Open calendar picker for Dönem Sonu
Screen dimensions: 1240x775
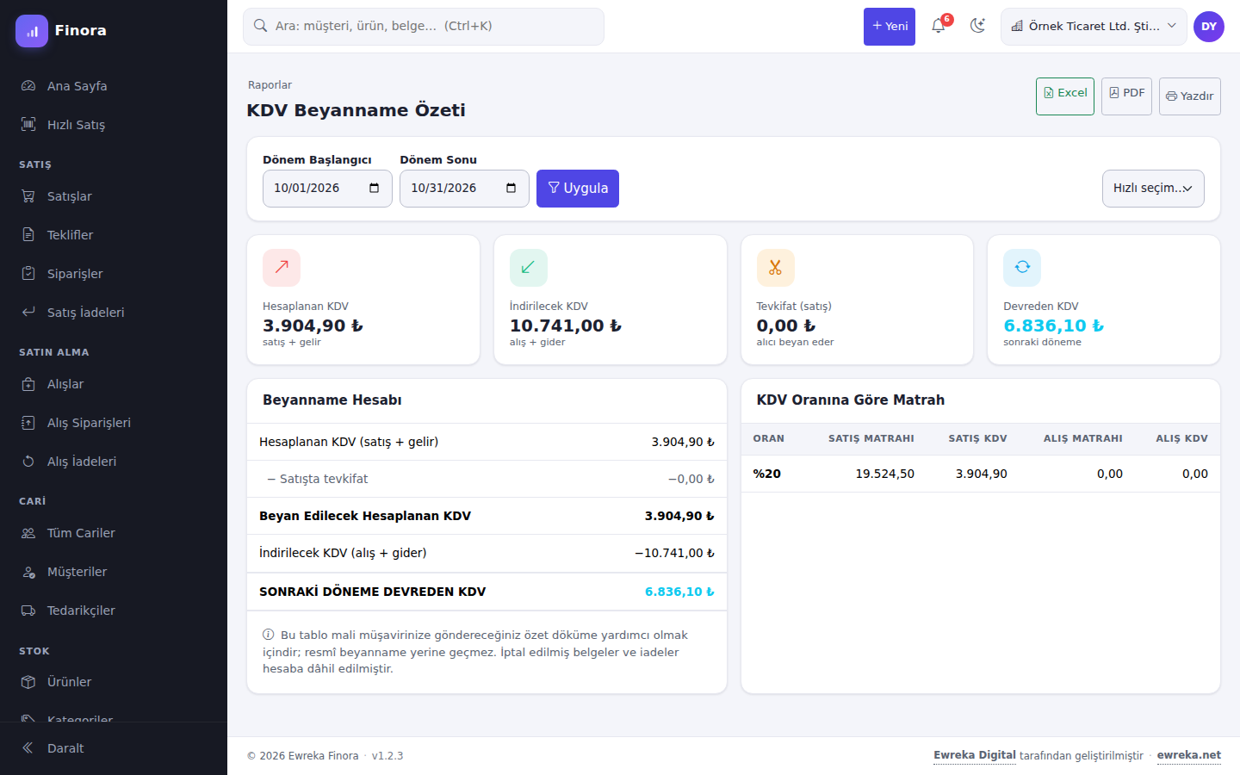[x=511, y=189]
